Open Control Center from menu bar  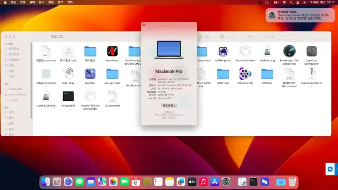click(x=298, y=2)
